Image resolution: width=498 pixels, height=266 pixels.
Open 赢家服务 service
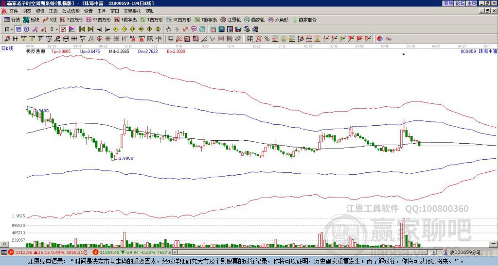304,19
